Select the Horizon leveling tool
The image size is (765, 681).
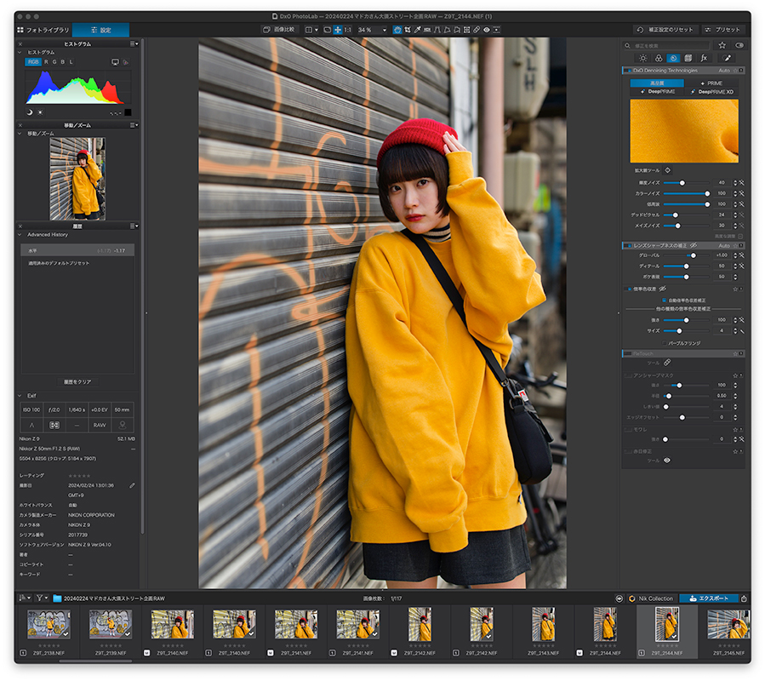[x=427, y=30]
